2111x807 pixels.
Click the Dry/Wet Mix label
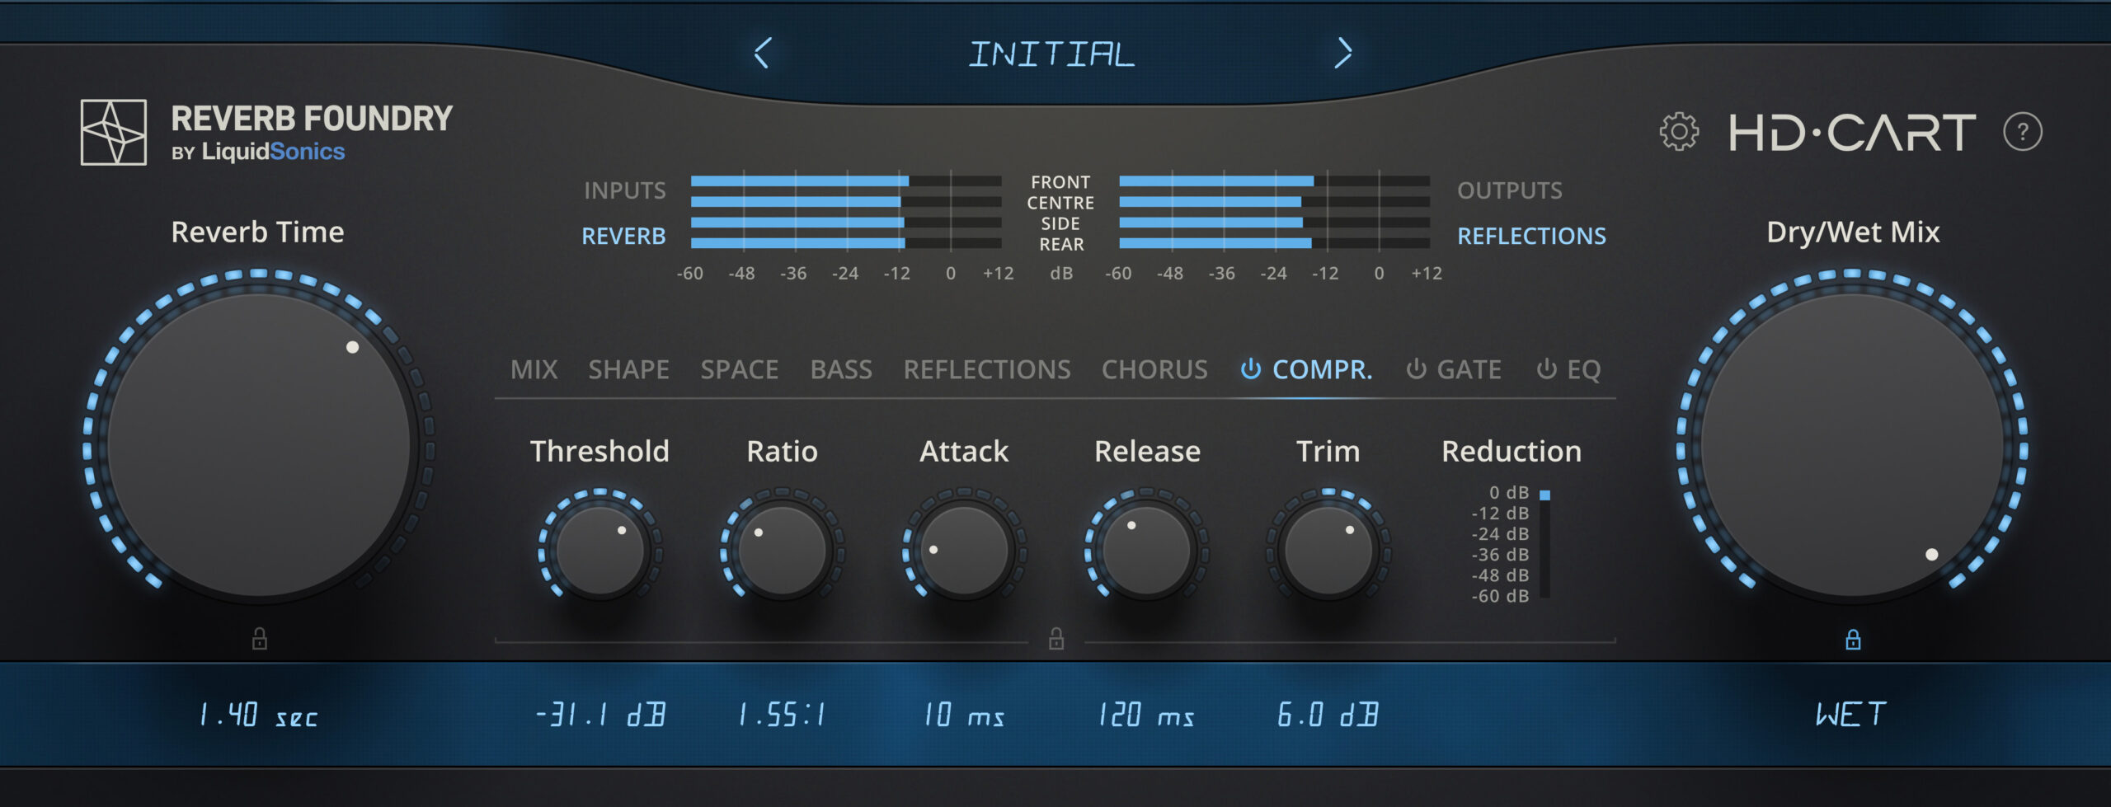pos(1853,233)
